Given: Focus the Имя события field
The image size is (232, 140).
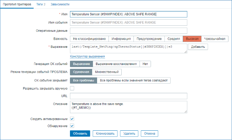Looking at the screenshot, I should [128, 22].
